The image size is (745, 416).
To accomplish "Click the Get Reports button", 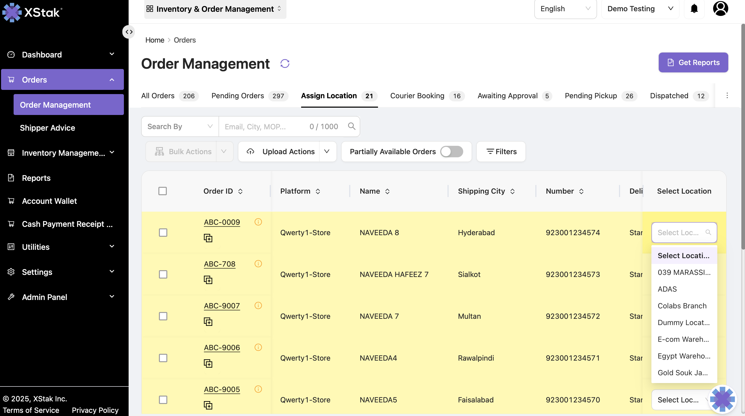I will pyautogui.click(x=693, y=62).
